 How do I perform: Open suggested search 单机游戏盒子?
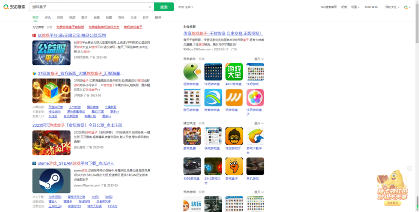(133, 27)
